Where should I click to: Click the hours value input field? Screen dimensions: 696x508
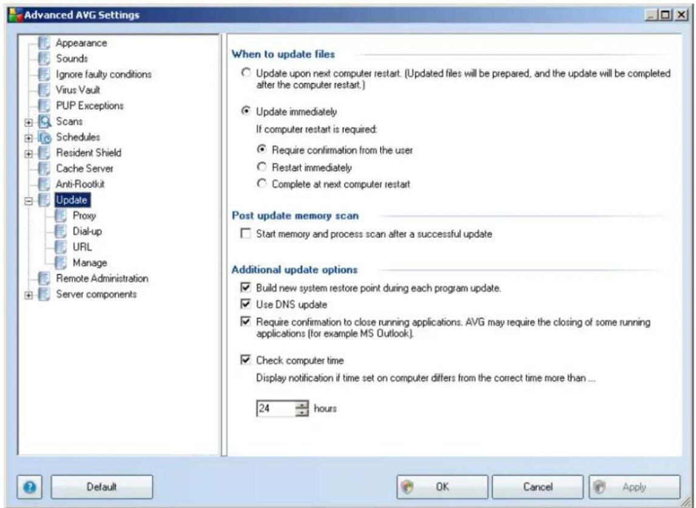tap(275, 408)
